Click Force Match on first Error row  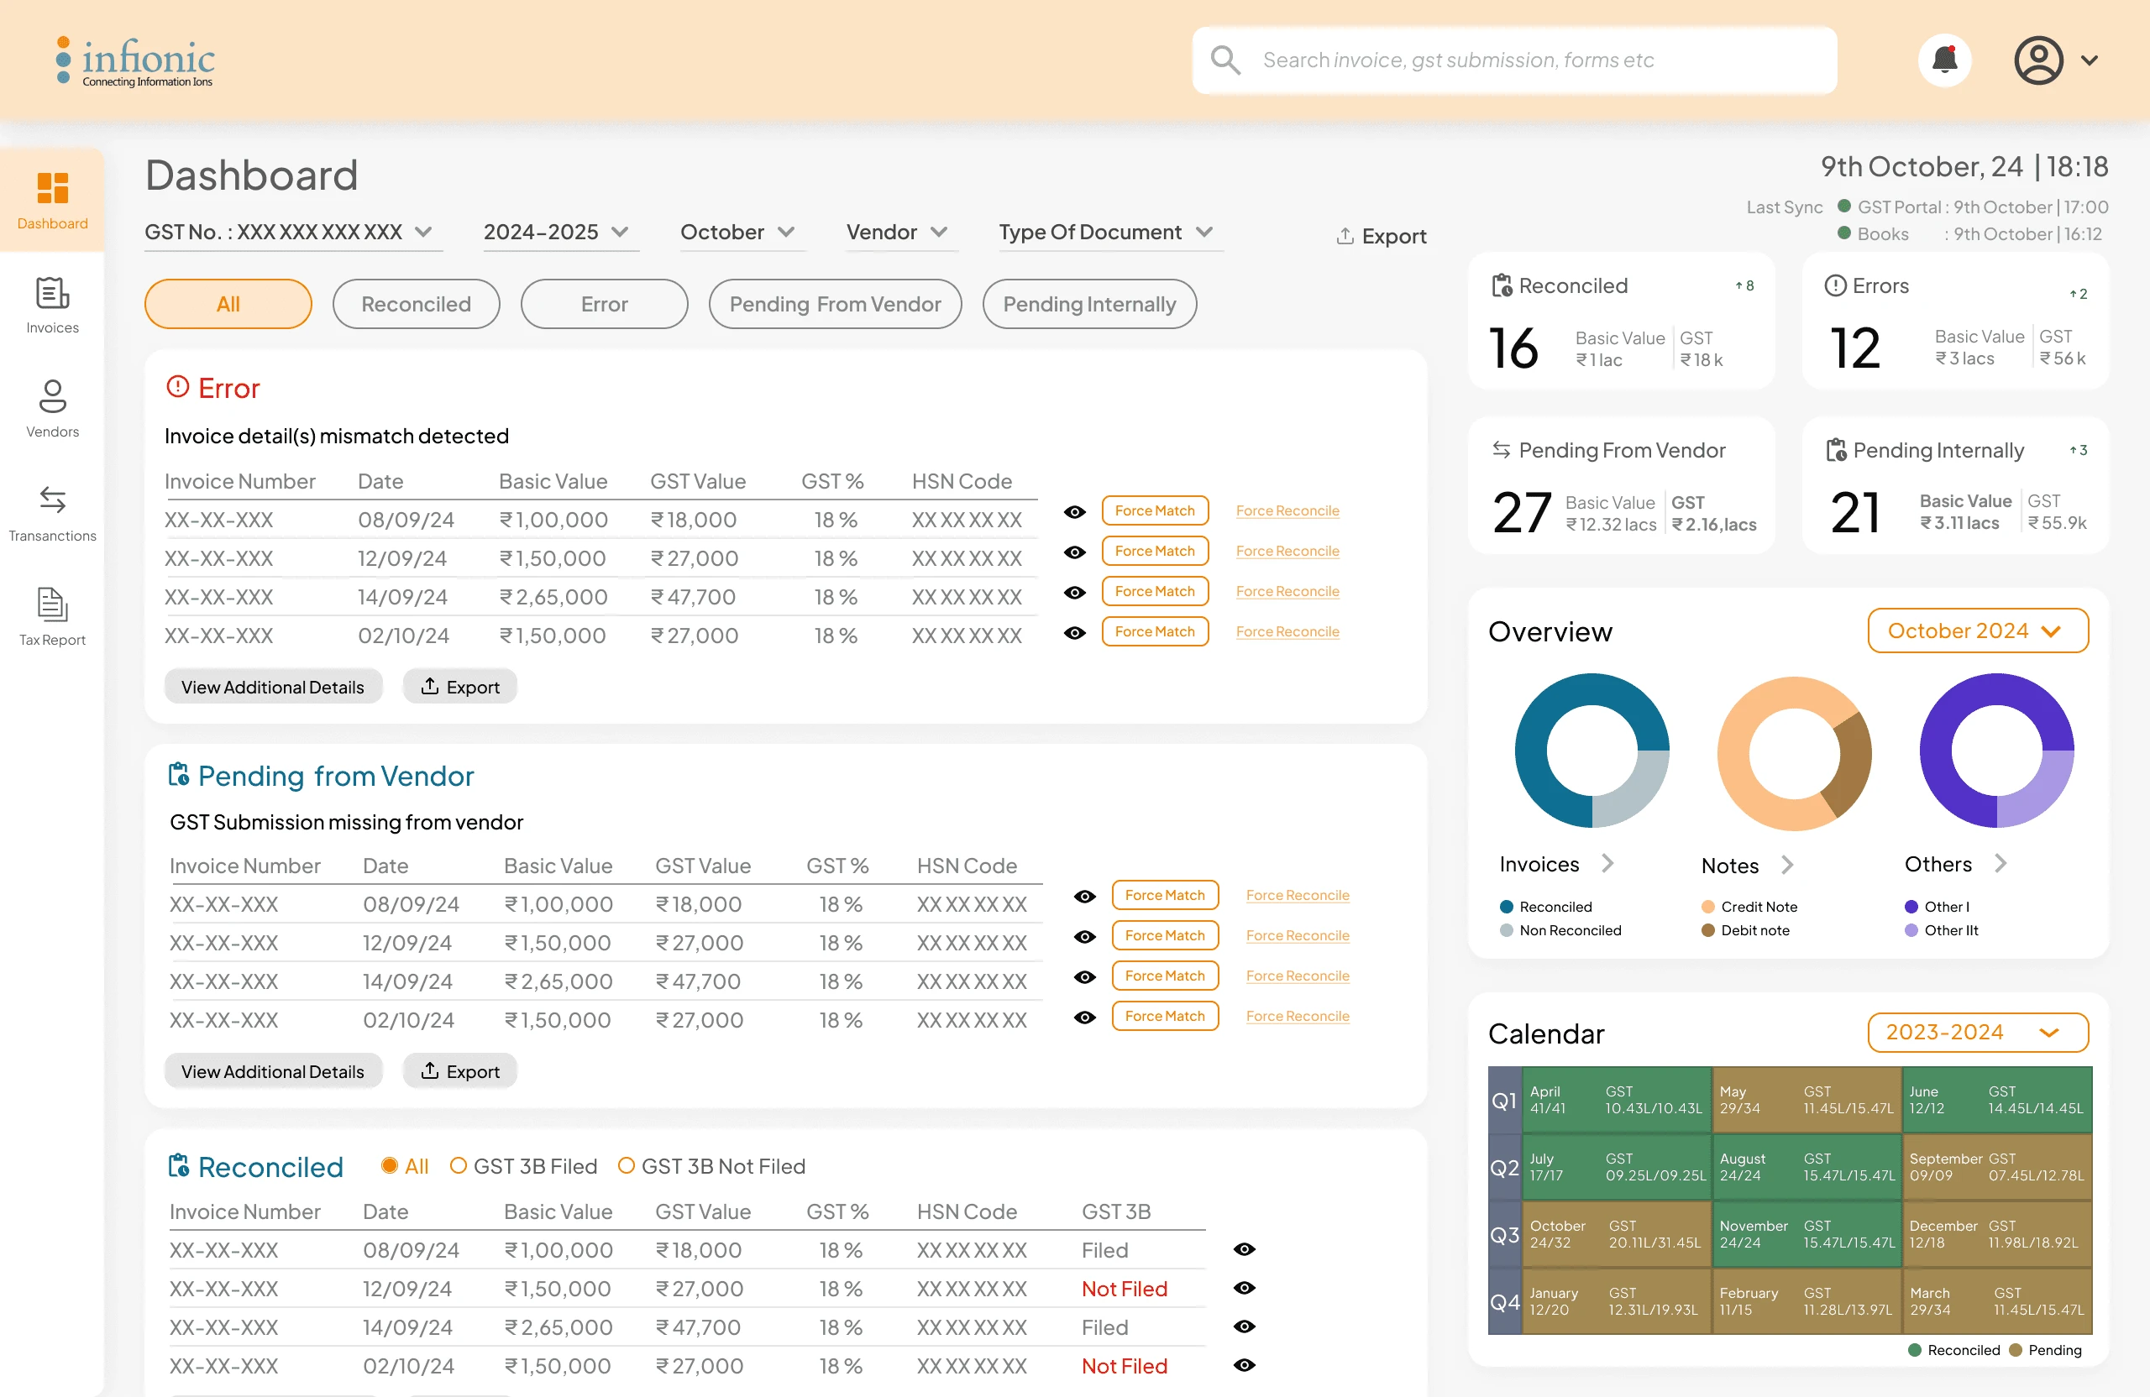(1154, 511)
